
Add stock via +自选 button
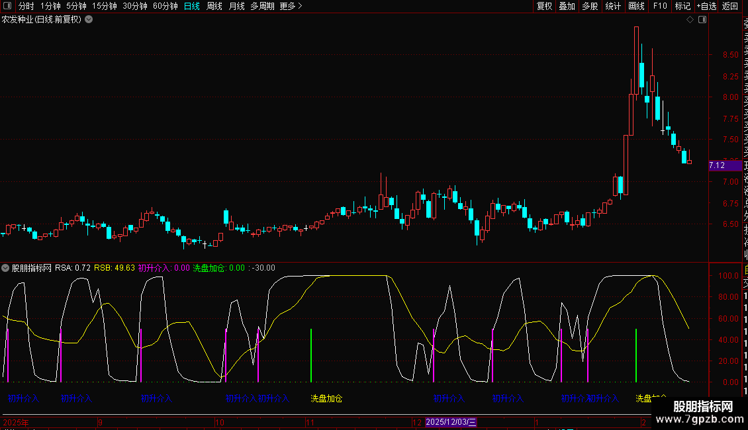coord(706,6)
